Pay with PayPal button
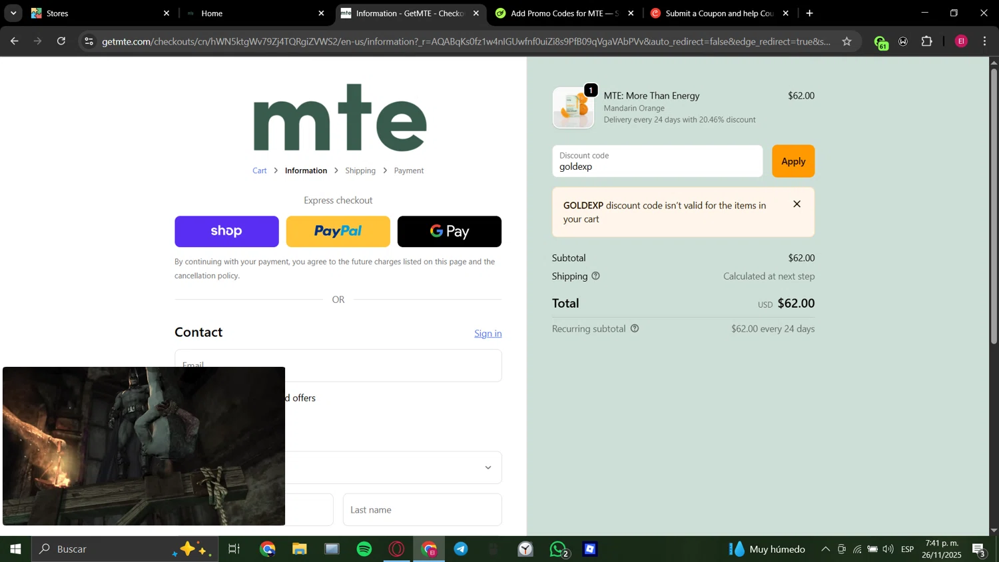Screen dimensions: 999x562 click(338, 231)
